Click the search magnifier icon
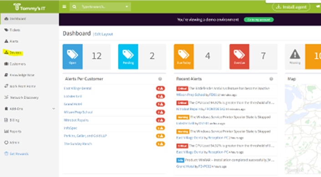Image resolution: width=321 pixels, height=177 pixels. (x=74, y=7)
